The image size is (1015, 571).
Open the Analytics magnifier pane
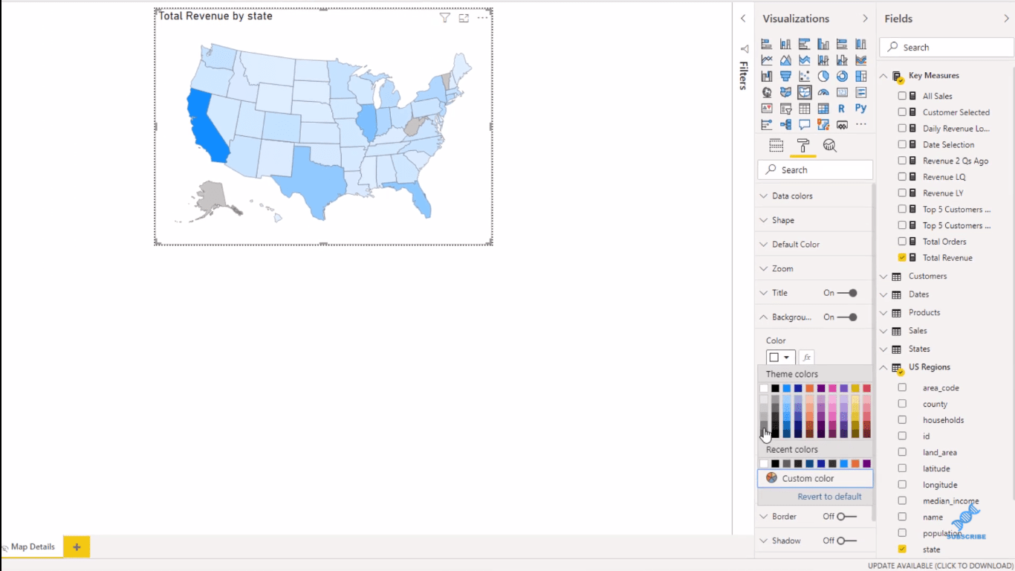click(829, 146)
